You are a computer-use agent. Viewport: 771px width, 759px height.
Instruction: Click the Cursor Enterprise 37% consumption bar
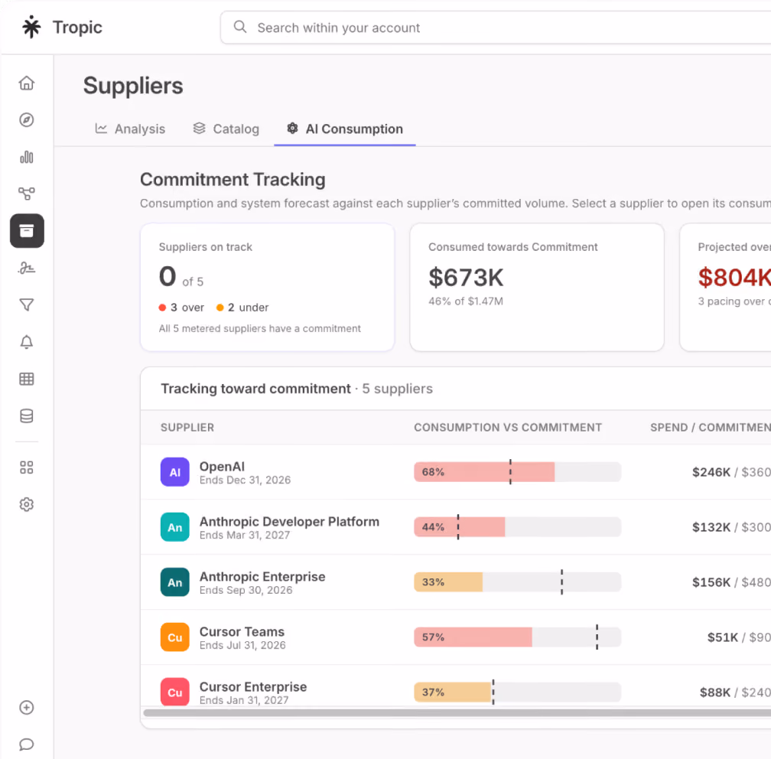point(517,692)
